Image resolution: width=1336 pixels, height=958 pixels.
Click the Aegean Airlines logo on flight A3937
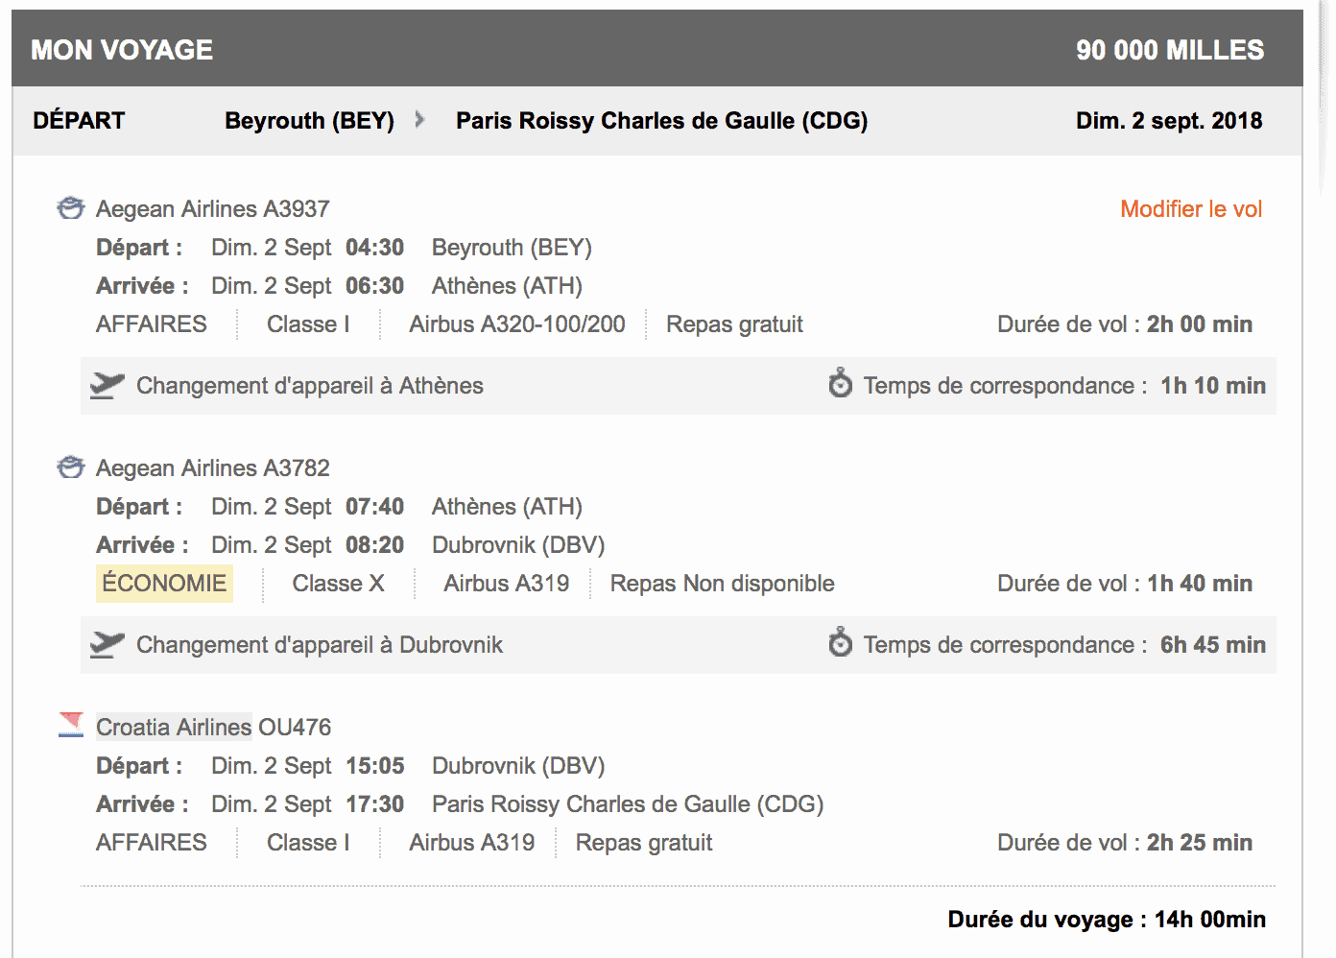pyautogui.click(x=70, y=208)
